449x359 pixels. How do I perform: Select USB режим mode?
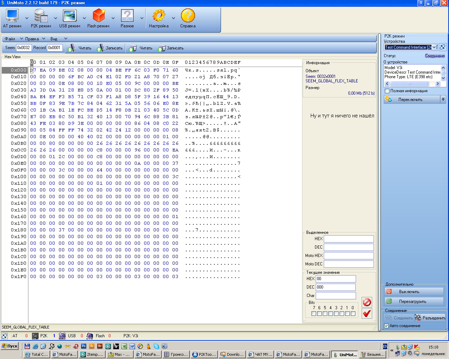pos(69,19)
